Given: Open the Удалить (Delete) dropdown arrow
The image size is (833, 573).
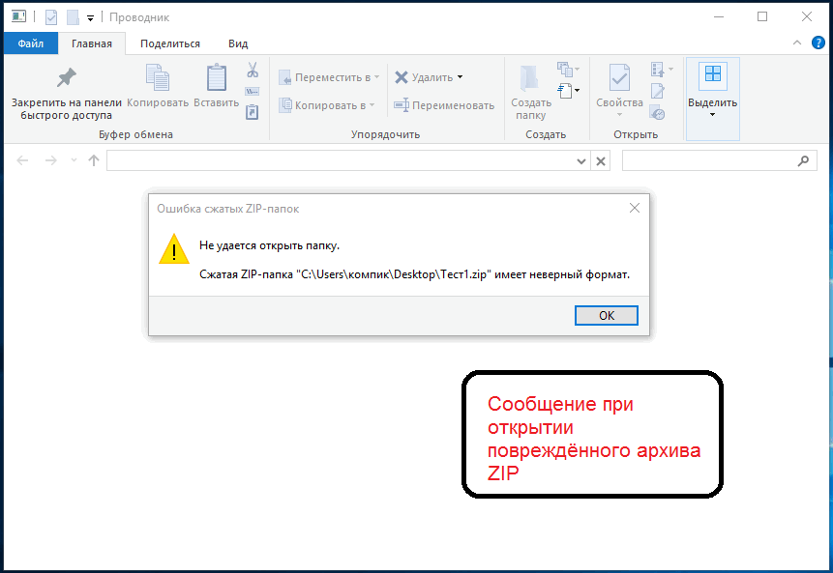Looking at the screenshot, I should 460,77.
